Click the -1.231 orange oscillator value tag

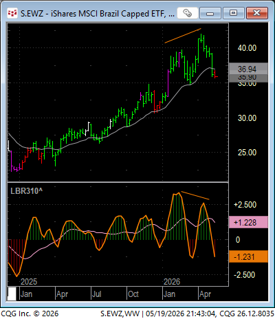pos(248,256)
